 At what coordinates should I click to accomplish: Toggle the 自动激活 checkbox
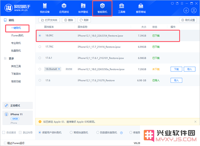[x=4, y=132]
